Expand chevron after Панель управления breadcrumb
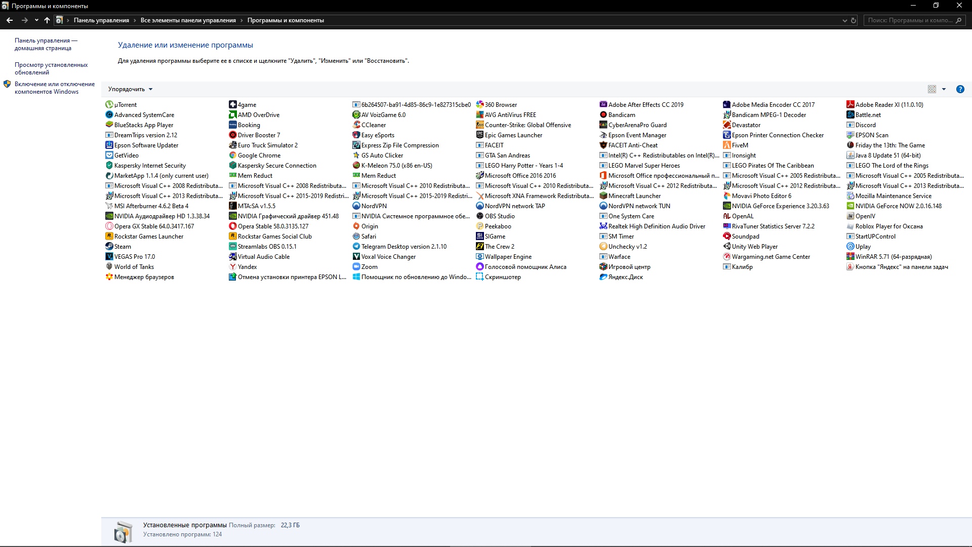Viewport: 972px width, 547px height. point(135,21)
